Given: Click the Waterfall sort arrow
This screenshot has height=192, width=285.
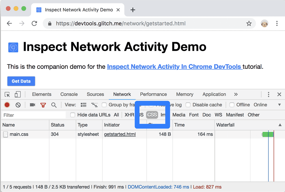Looking at the screenshot, I should click(280, 125).
